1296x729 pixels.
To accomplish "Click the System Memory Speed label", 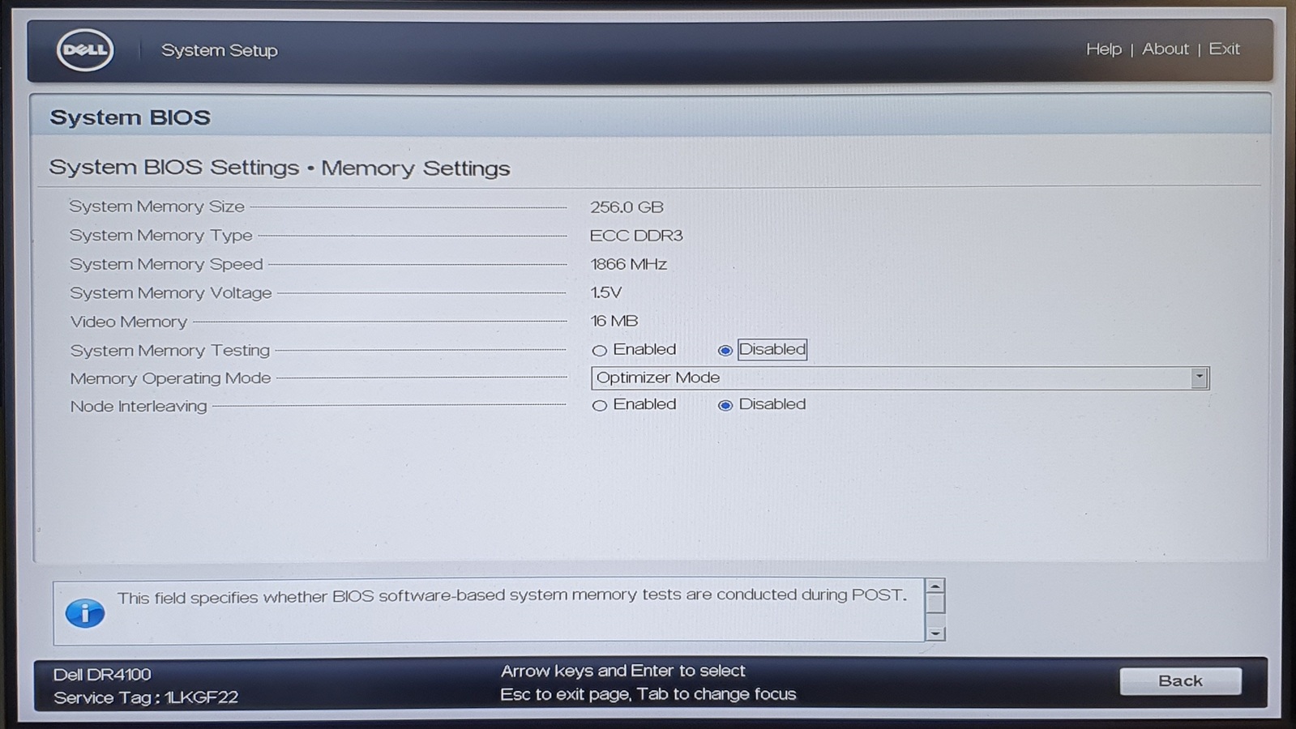I will [166, 264].
